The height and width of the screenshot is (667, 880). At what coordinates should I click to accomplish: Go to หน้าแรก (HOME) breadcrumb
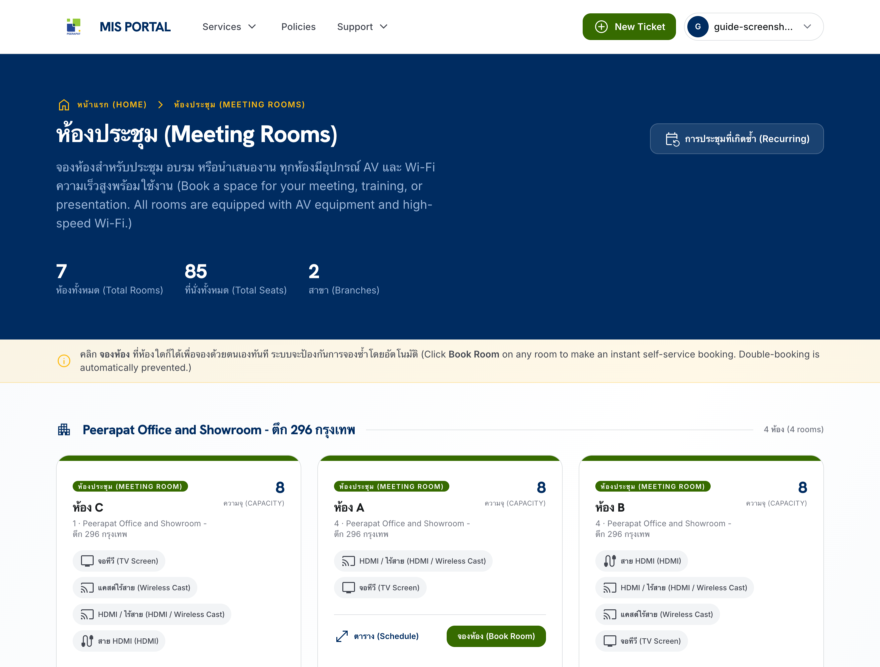click(x=111, y=105)
